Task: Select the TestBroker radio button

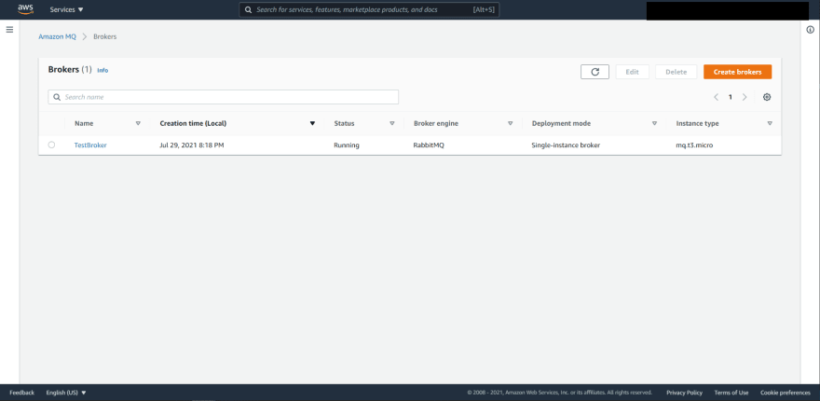Action: [51, 145]
